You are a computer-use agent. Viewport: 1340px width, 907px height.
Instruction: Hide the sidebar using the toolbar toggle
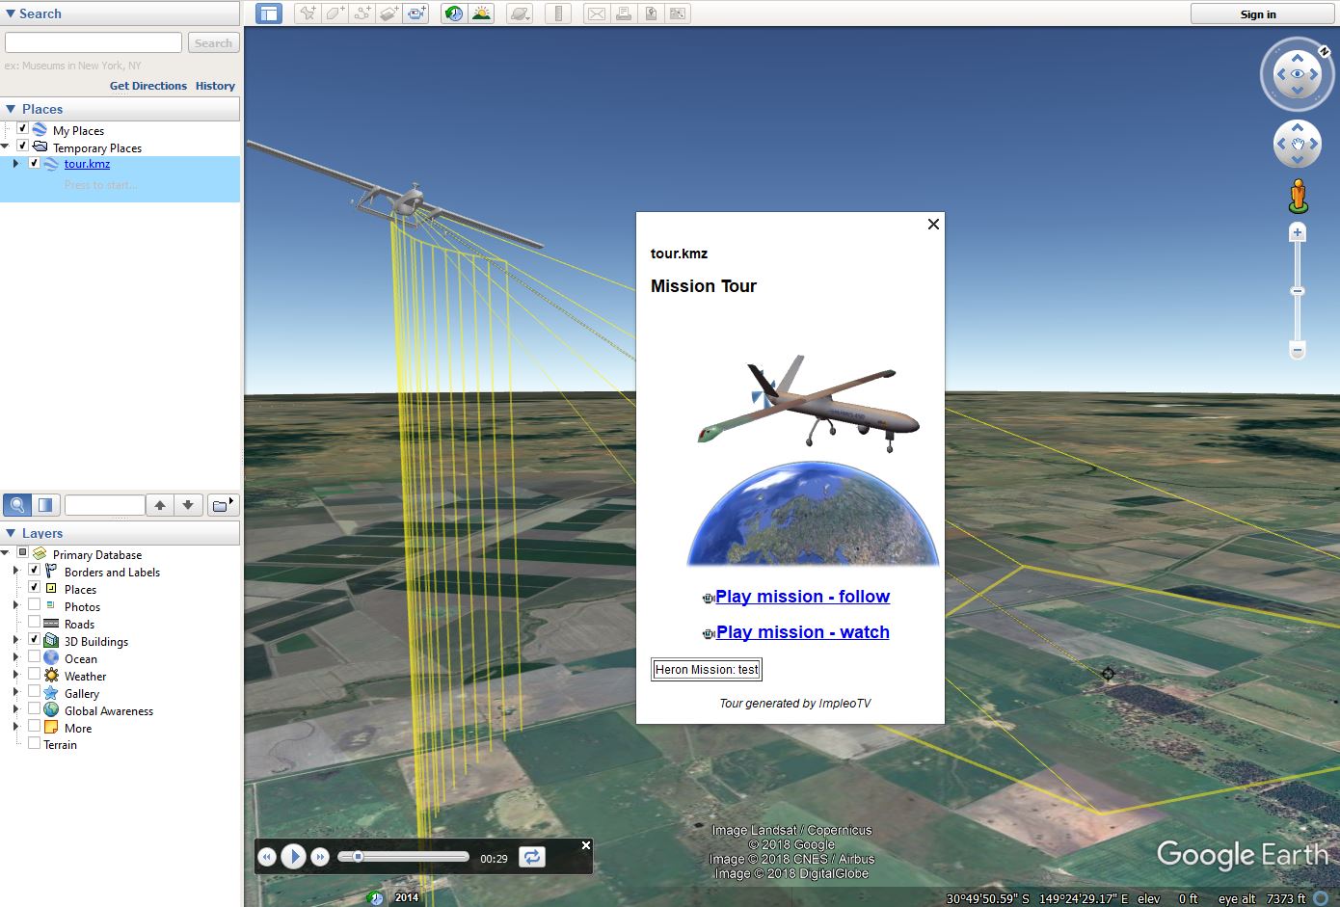click(267, 13)
